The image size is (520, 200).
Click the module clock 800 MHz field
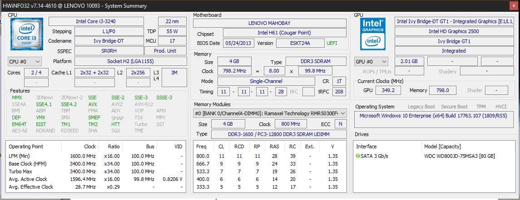click(x=291, y=124)
